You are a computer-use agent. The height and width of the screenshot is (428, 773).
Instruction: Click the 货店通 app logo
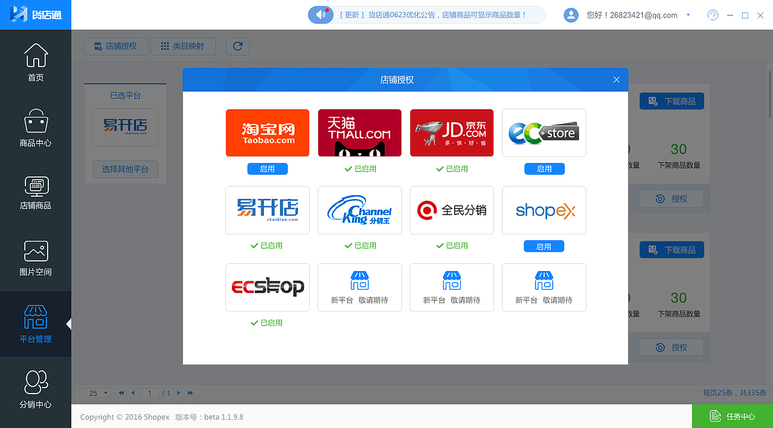pos(36,14)
